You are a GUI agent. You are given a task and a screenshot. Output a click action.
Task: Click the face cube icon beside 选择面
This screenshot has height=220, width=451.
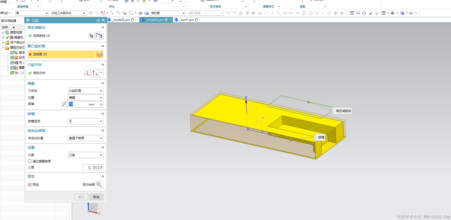pos(99,54)
